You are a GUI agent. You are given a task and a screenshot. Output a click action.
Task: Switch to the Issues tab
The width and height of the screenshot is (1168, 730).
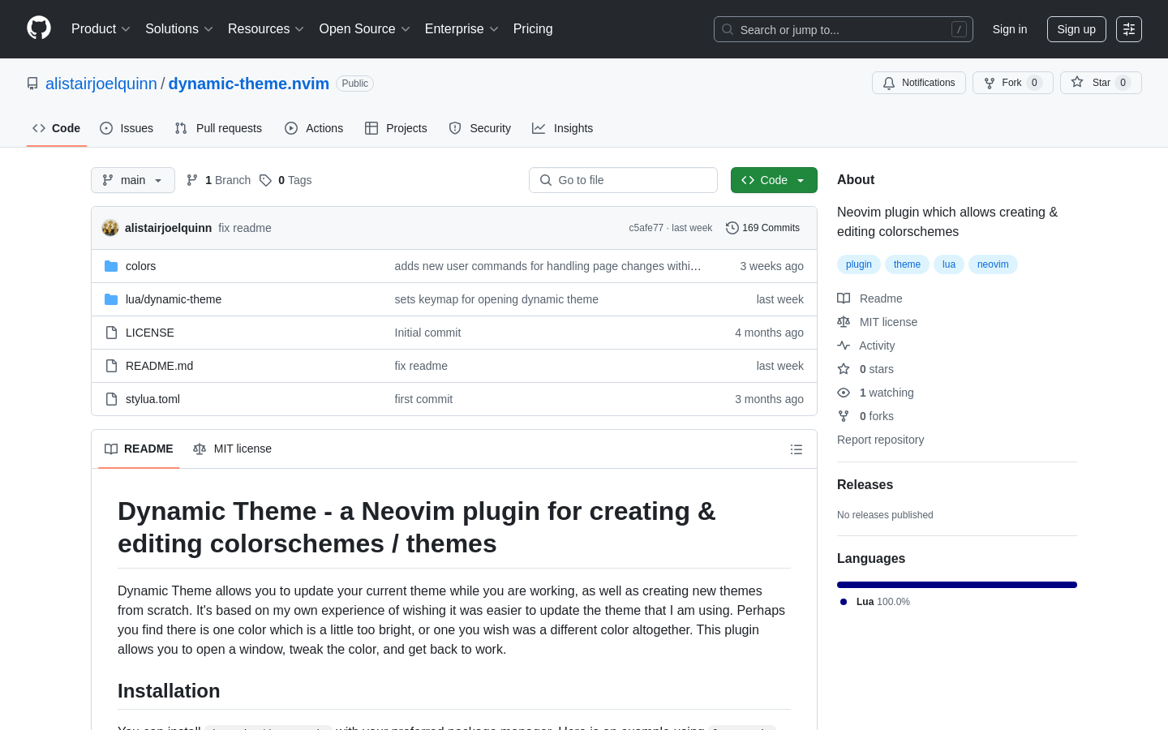(127, 128)
